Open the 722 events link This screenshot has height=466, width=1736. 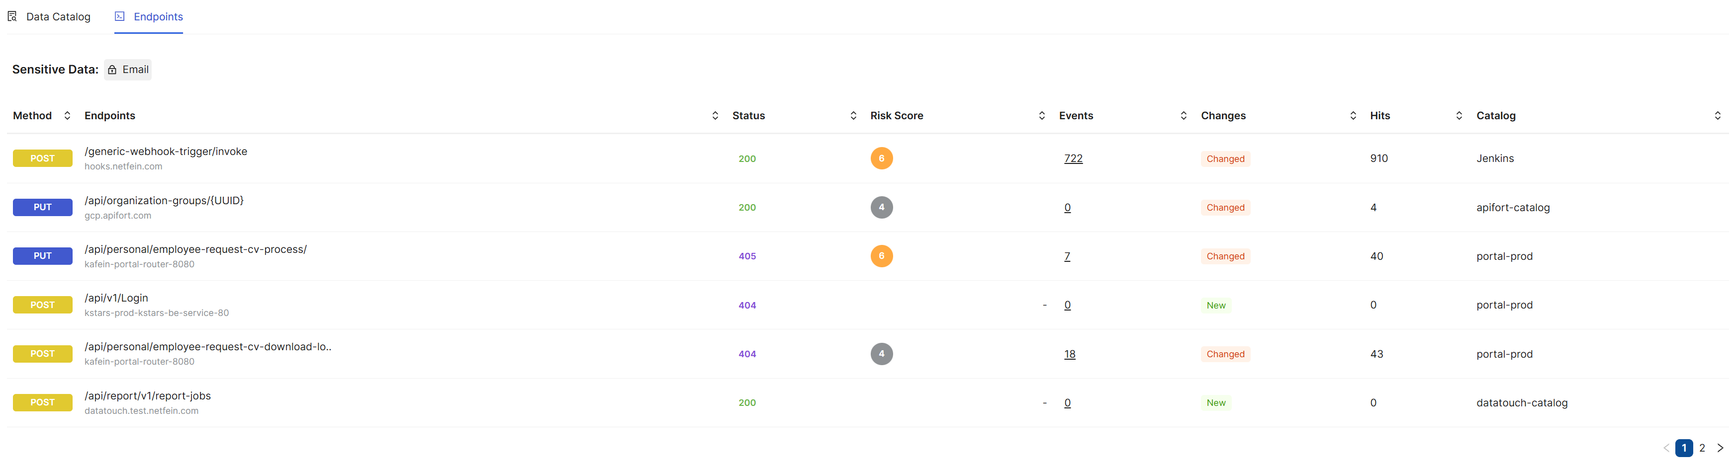click(1073, 159)
